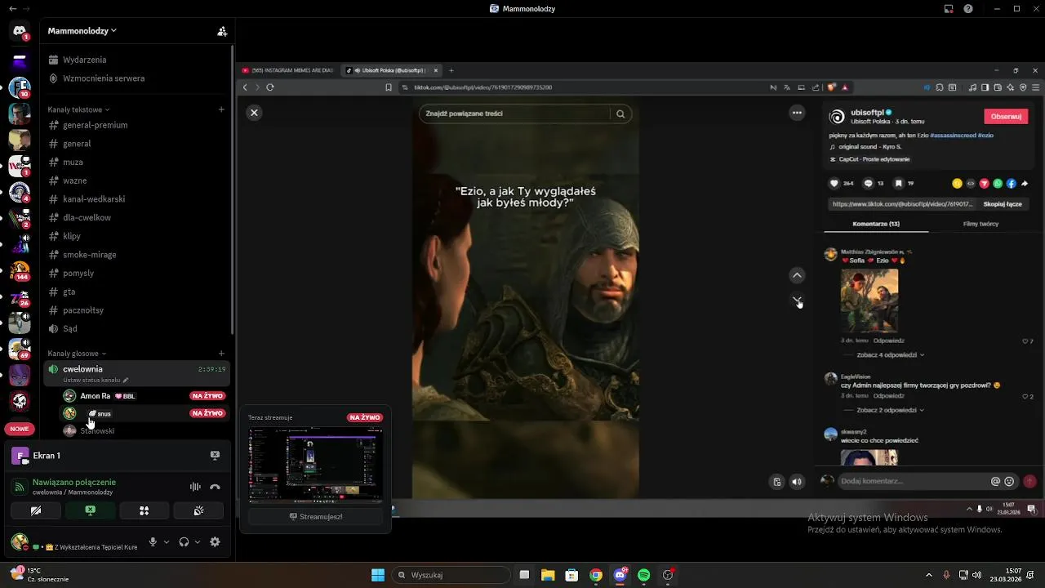Switch to Instagram Memes browser tab

click(x=288, y=70)
